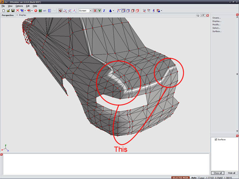The width and height of the screenshot is (239, 179).
Task: Expand the Modify... command group
Action: coord(217,25)
